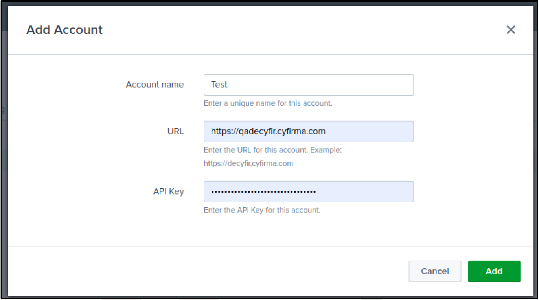Click the green Add button
Image resolution: width=539 pixels, height=300 pixels.
tap(494, 271)
